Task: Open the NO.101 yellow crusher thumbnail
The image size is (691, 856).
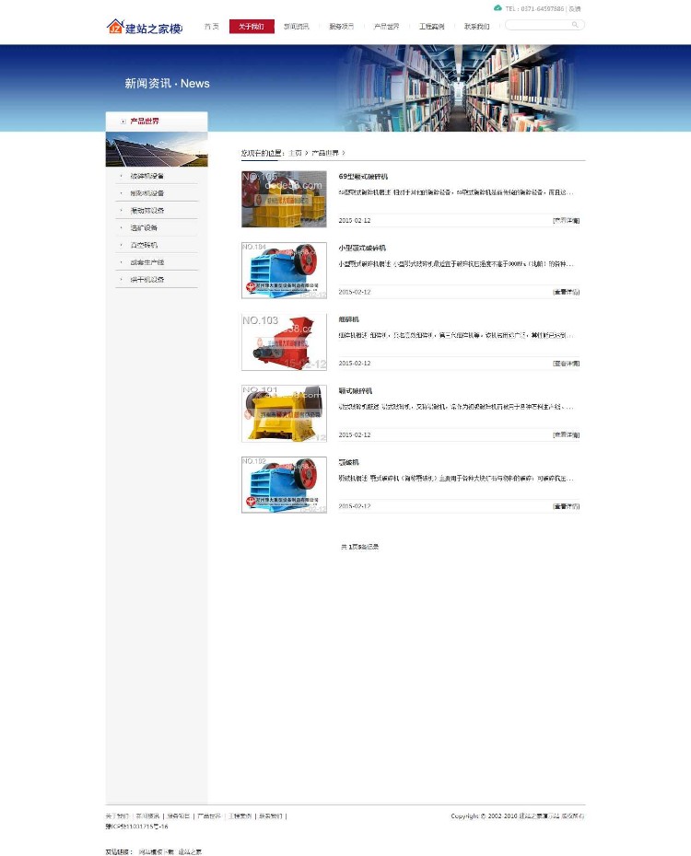Action: click(284, 413)
